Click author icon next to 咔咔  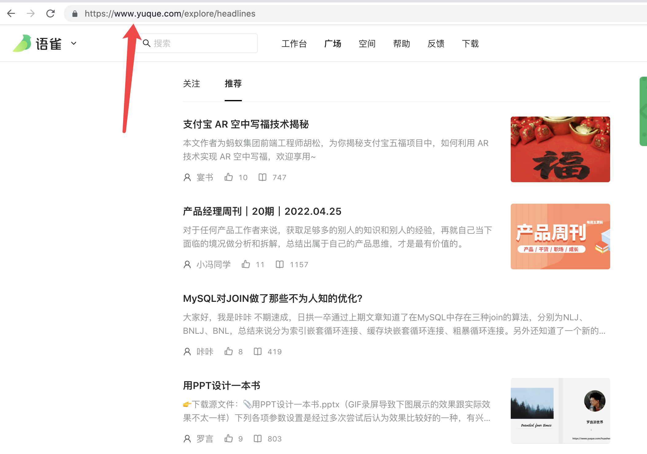point(187,352)
